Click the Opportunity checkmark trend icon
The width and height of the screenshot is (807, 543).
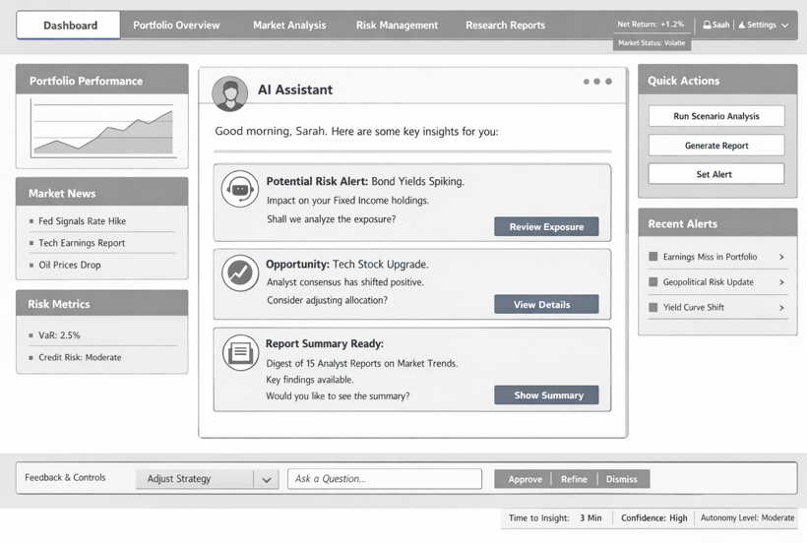click(x=239, y=272)
